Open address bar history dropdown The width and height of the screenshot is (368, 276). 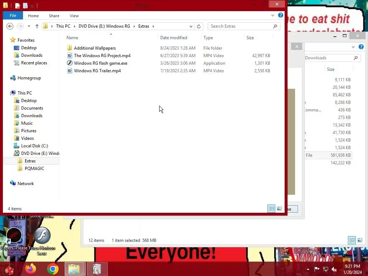tap(191, 26)
